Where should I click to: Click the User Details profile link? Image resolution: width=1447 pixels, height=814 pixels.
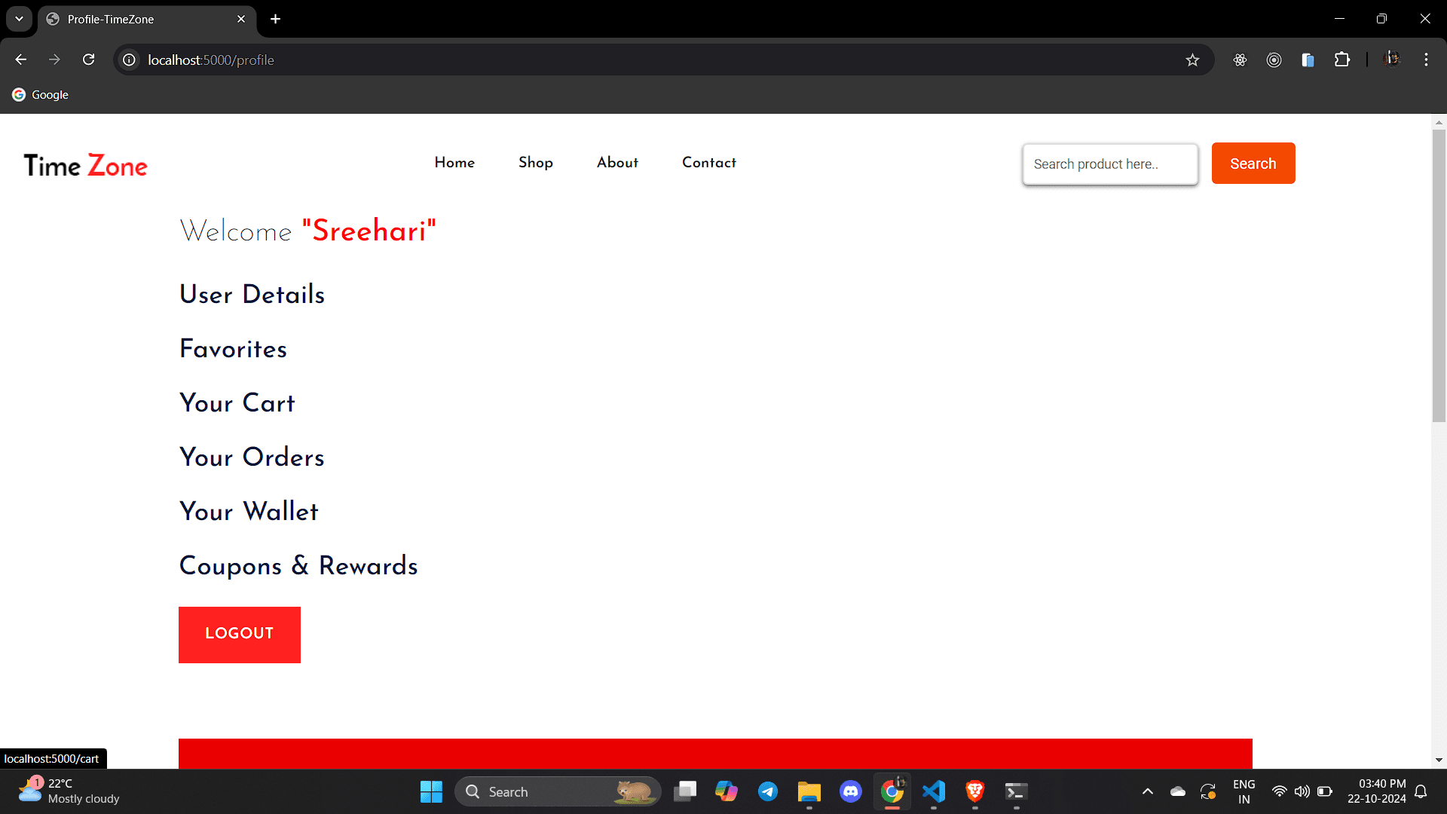(252, 293)
